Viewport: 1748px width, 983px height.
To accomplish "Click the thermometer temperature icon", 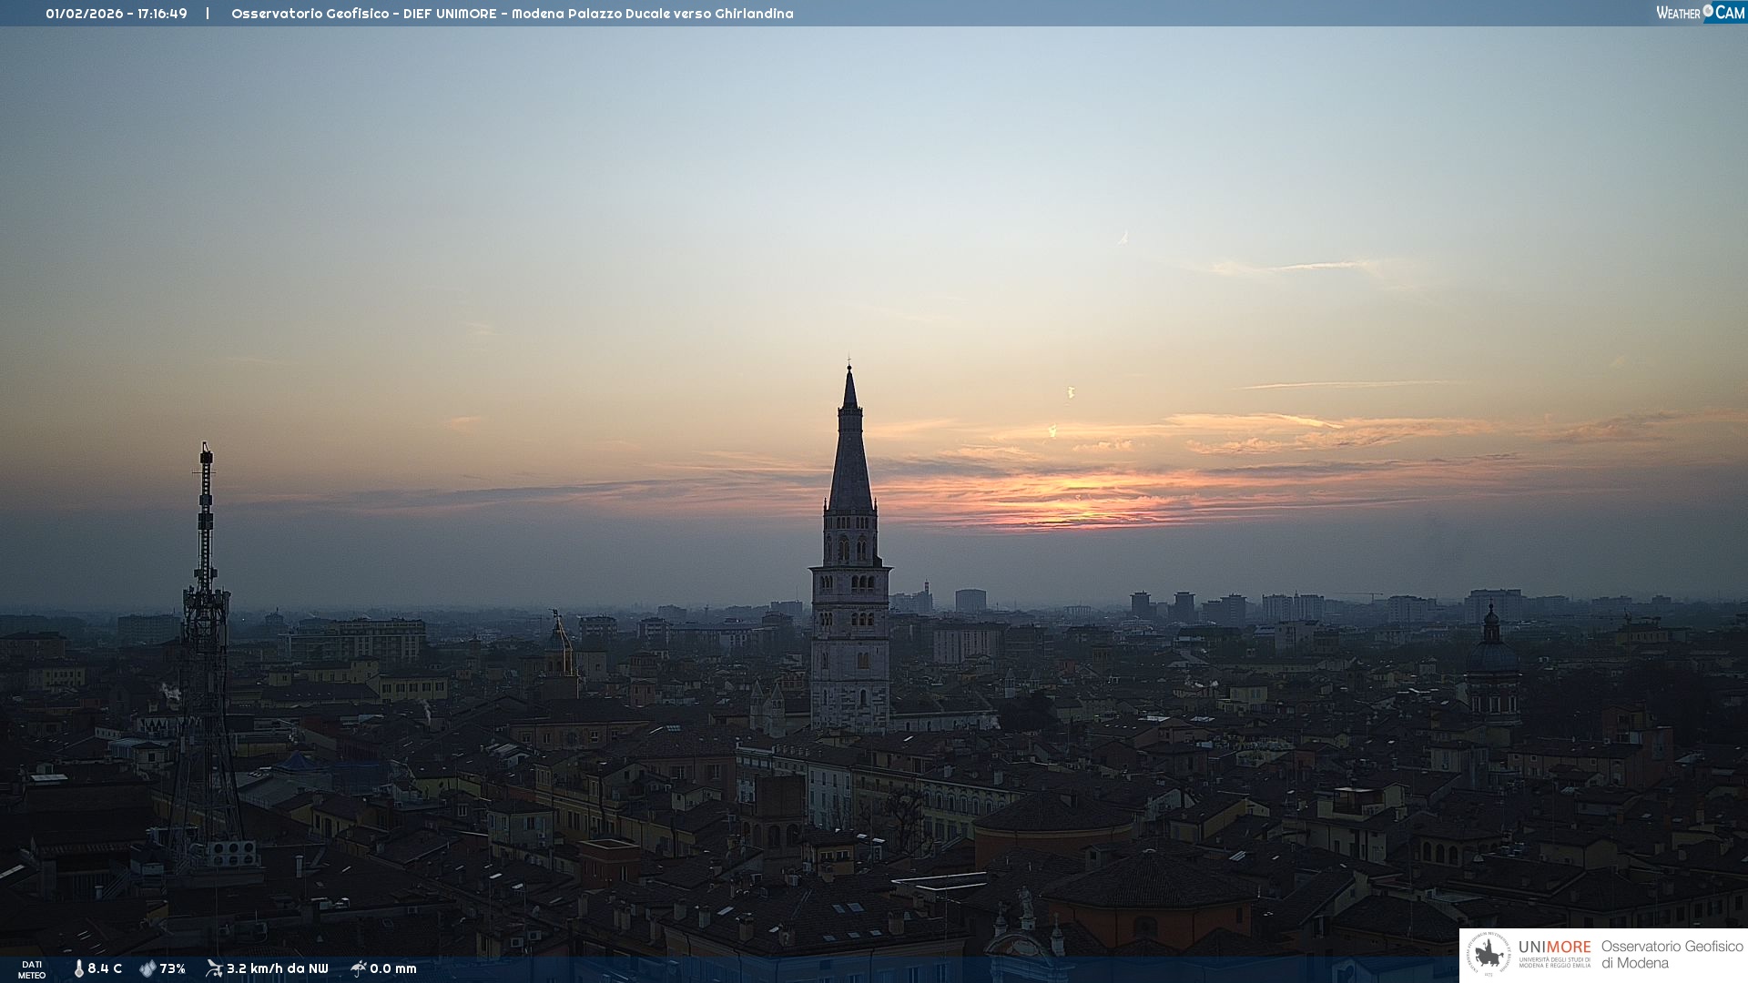I will click(x=78, y=968).
